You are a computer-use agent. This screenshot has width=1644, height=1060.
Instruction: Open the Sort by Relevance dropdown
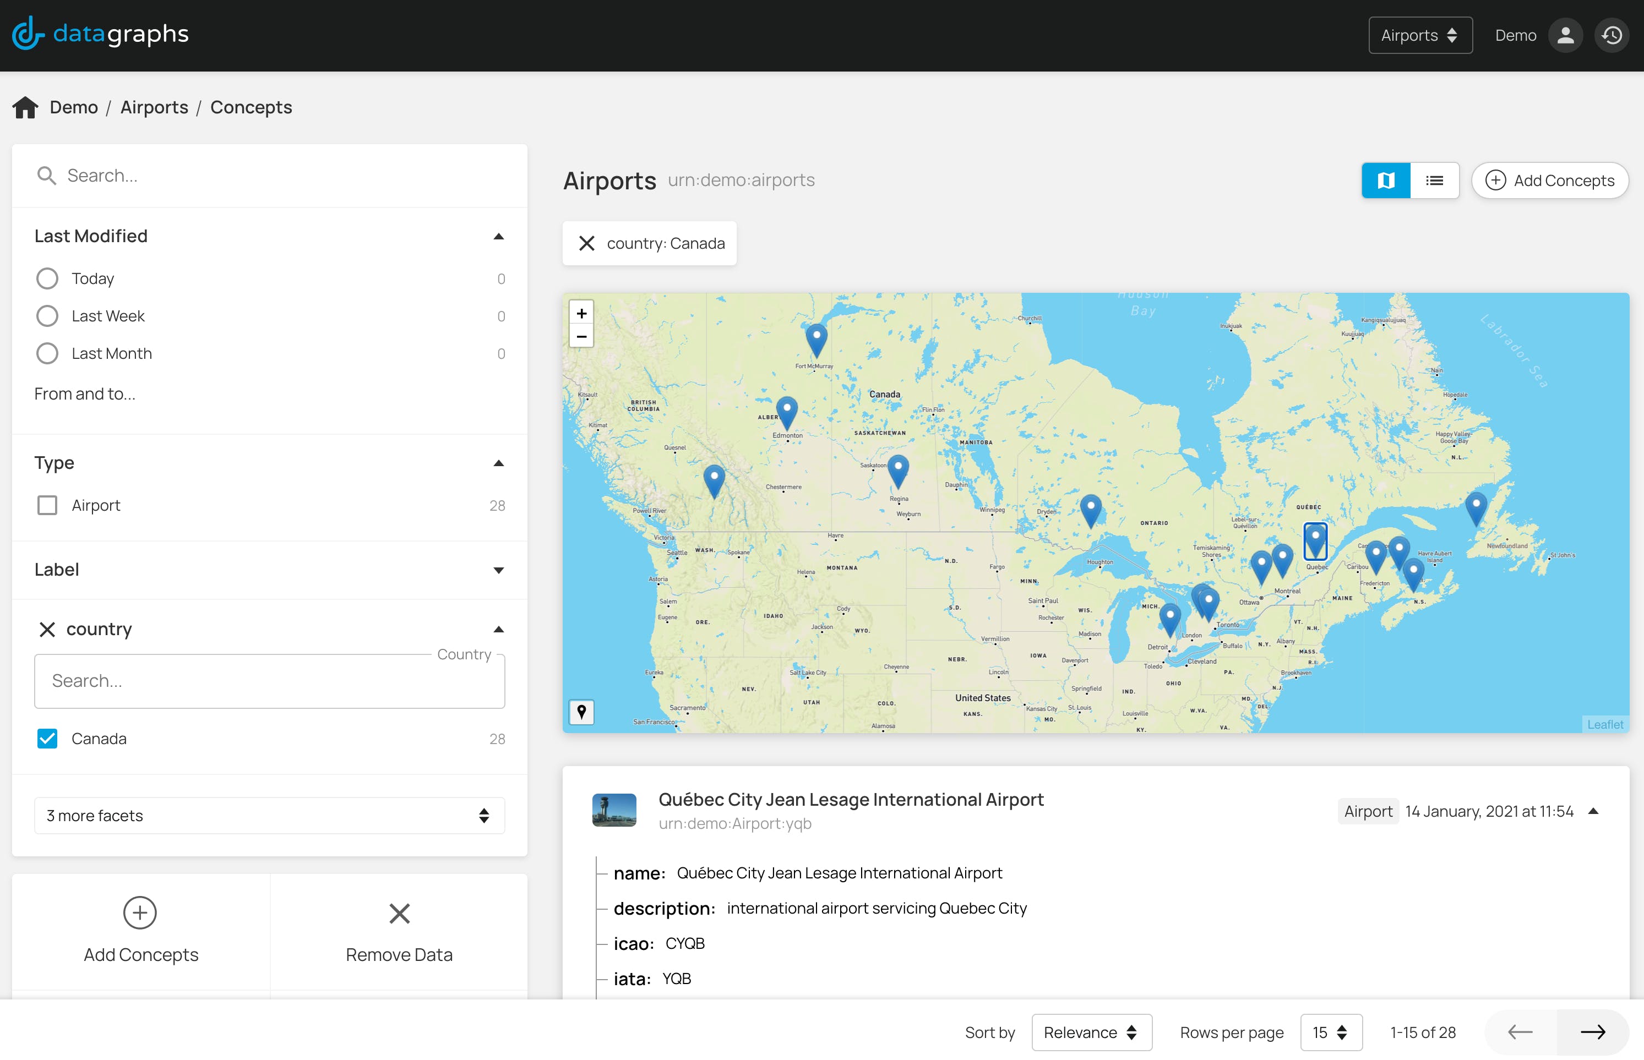click(x=1091, y=1032)
